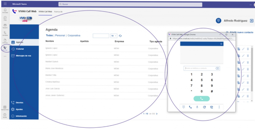Dial digit 5 on the keypad
This screenshot has width=255, height=129.
click(202, 80)
